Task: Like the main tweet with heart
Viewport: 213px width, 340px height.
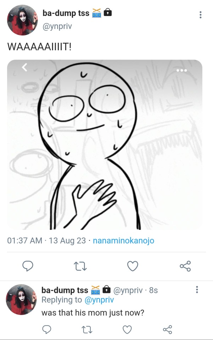Action: click(x=133, y=266)
